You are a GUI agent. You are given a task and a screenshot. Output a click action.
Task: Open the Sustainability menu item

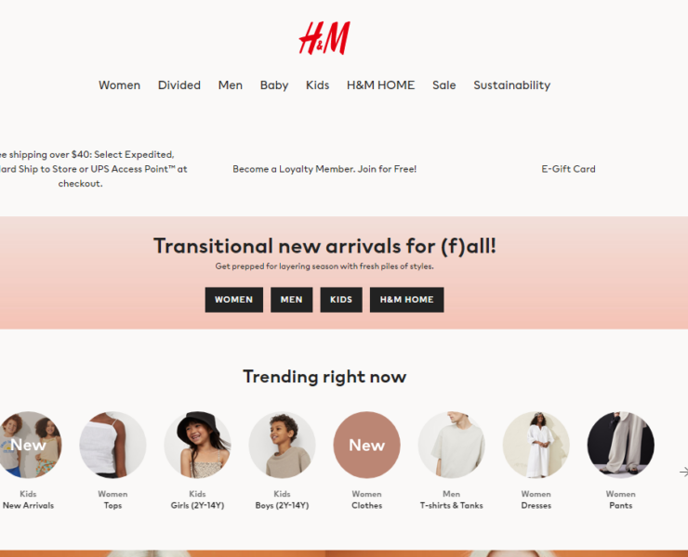(x=511, y=85)
